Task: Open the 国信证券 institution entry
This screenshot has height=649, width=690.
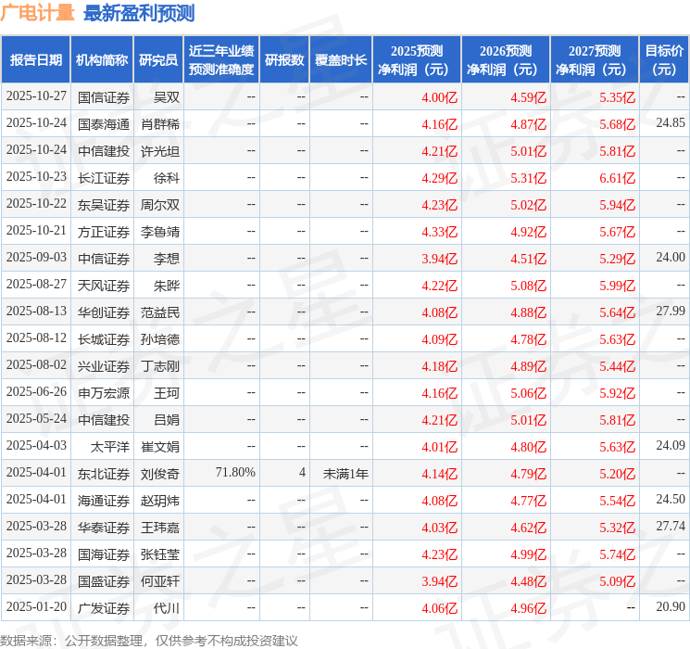Action: point(104,96)
